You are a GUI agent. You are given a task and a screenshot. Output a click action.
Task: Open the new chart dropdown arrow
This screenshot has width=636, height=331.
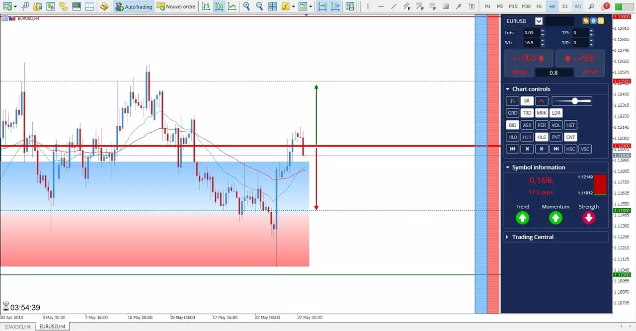15,6
